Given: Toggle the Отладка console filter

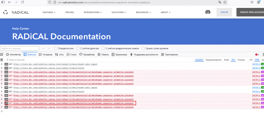Looking at the screenshot, I should [x=241, y=60].
